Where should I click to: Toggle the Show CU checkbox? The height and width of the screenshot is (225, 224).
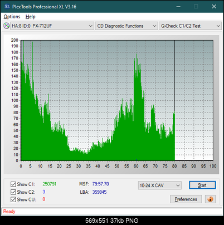click(13, 199)
